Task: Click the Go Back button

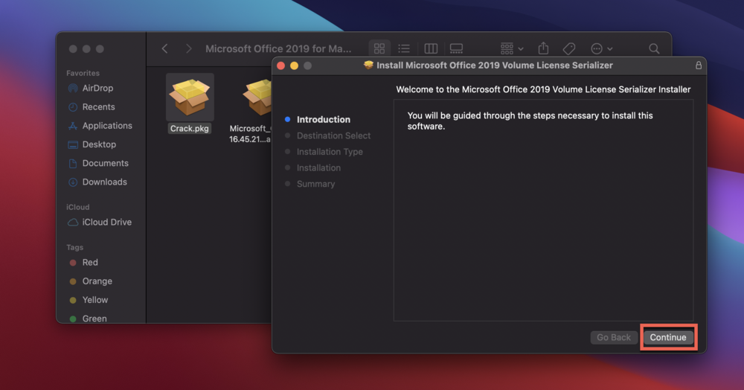Action: click(614, 337)
